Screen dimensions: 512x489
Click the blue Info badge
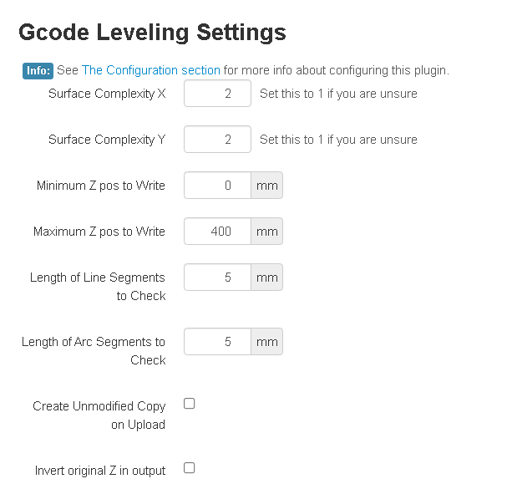(x=38, y=71)
